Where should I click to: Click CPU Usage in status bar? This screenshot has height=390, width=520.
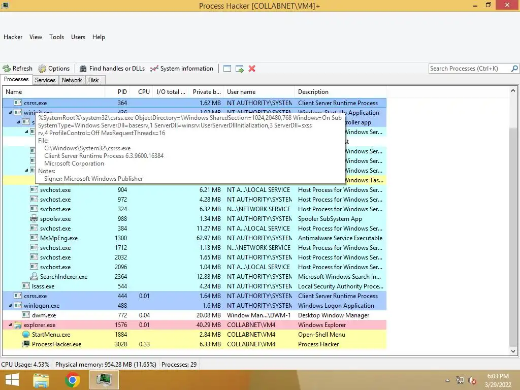(x=25, y=365)
